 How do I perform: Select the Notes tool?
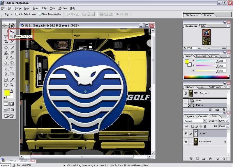click(x=6, y=80)
